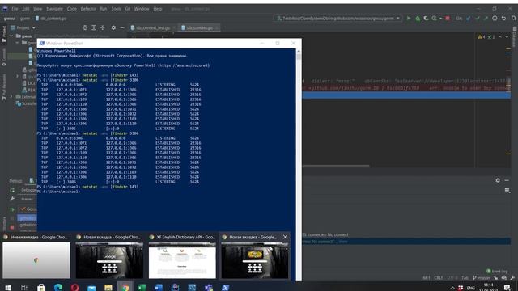Hide the Project panel with minus icon
518x291 pixels.
(x=122, y=27)
